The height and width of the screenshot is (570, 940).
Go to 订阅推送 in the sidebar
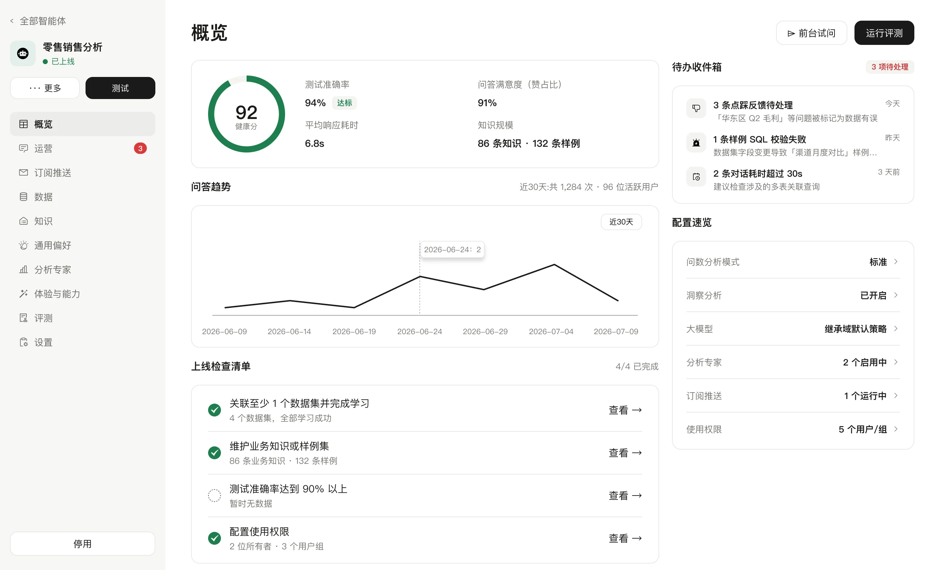pyautogui.click(x=83, y=172)
